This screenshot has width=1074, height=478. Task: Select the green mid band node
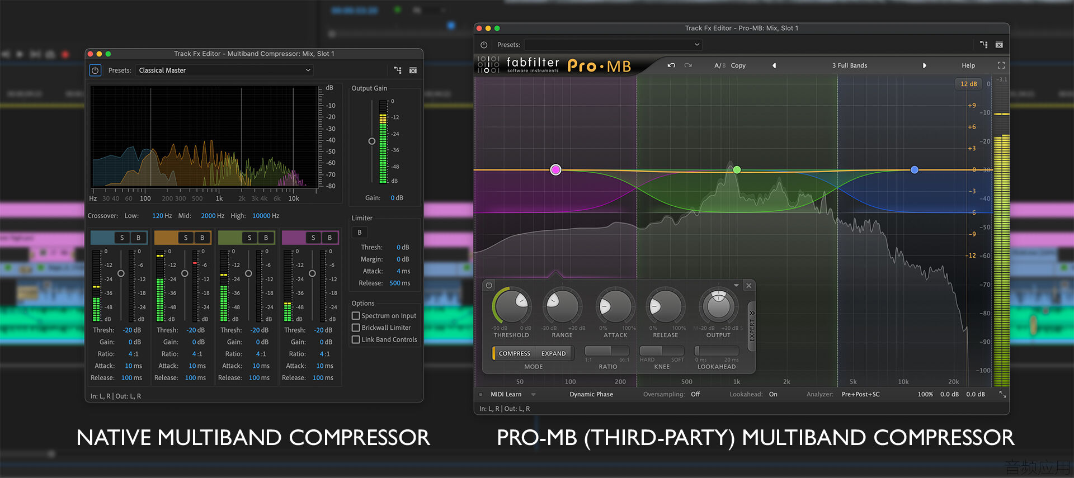[737, 169]
